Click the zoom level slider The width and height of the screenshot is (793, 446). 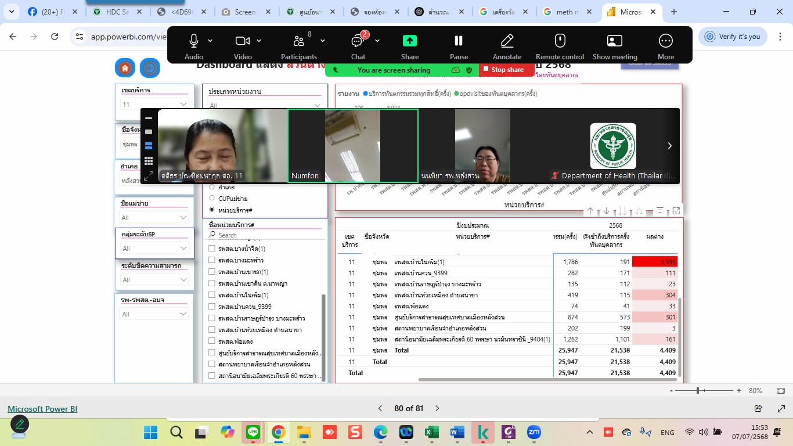tap(698, 391)
